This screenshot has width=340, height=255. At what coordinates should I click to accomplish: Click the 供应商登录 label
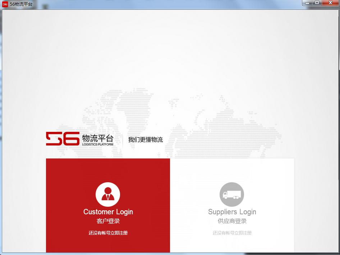pos(232,221)
